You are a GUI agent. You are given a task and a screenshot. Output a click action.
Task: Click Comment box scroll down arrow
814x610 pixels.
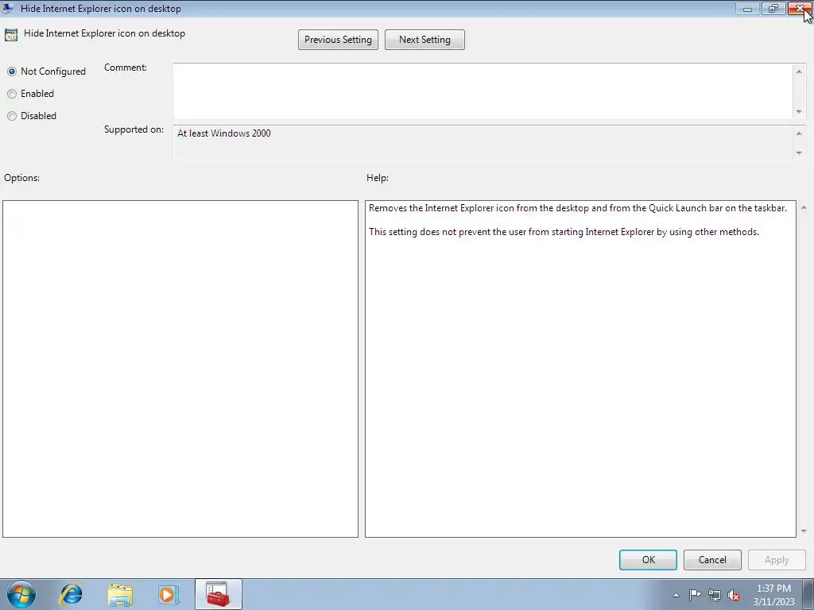(x=799, y=112)
